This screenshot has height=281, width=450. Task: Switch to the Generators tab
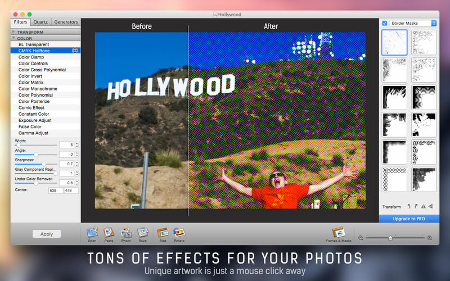65,22
